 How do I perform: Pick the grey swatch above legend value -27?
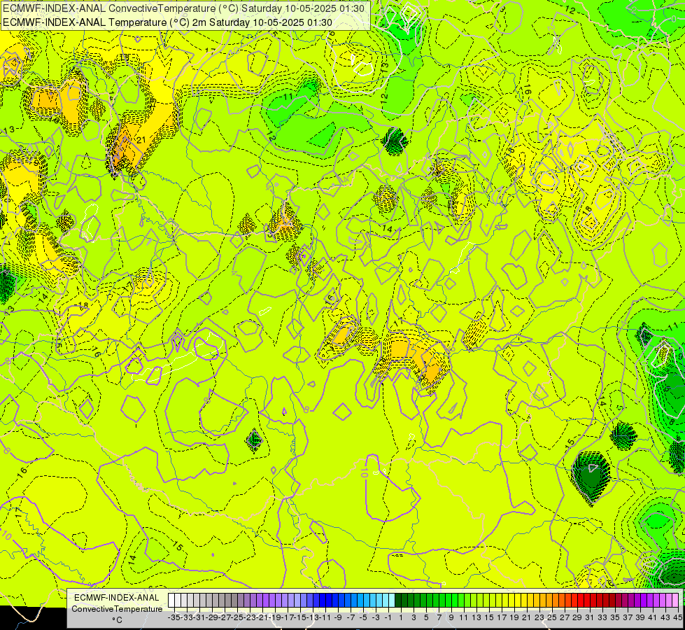(222, 600)
